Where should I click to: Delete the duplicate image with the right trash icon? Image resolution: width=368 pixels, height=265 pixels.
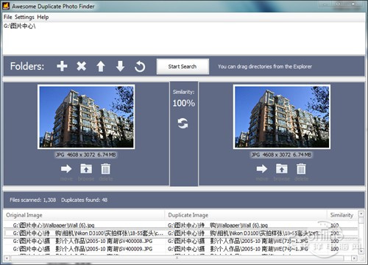pos(301,169)
